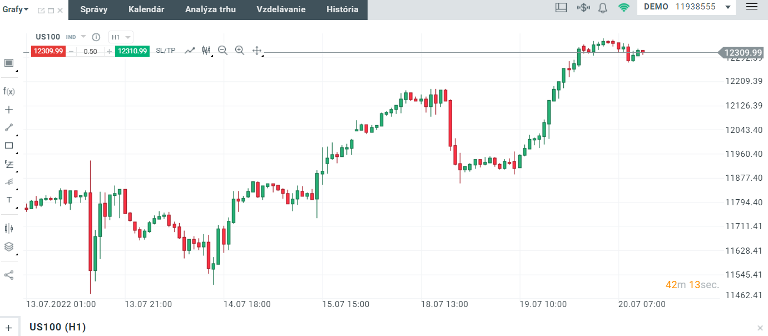The height and width of the screenshot is (336, 768).
Task: Toggle the SL/TP option
Action: point(165,51)
